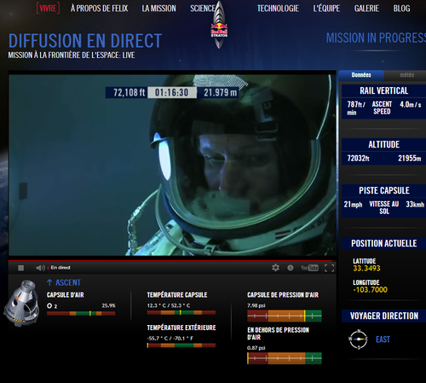Image resolution: width=426 pixels, height=383 pixels.
Task: Click the -55.7 °C outside temperature reading
Action: [x=170, y=339]
